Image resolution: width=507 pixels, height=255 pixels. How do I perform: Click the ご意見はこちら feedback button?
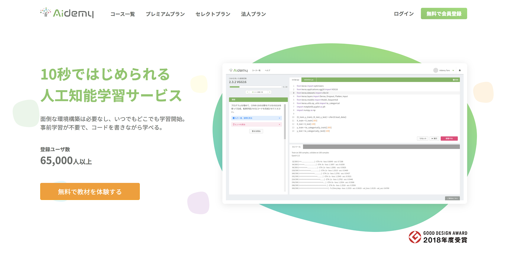click(452, 198)
